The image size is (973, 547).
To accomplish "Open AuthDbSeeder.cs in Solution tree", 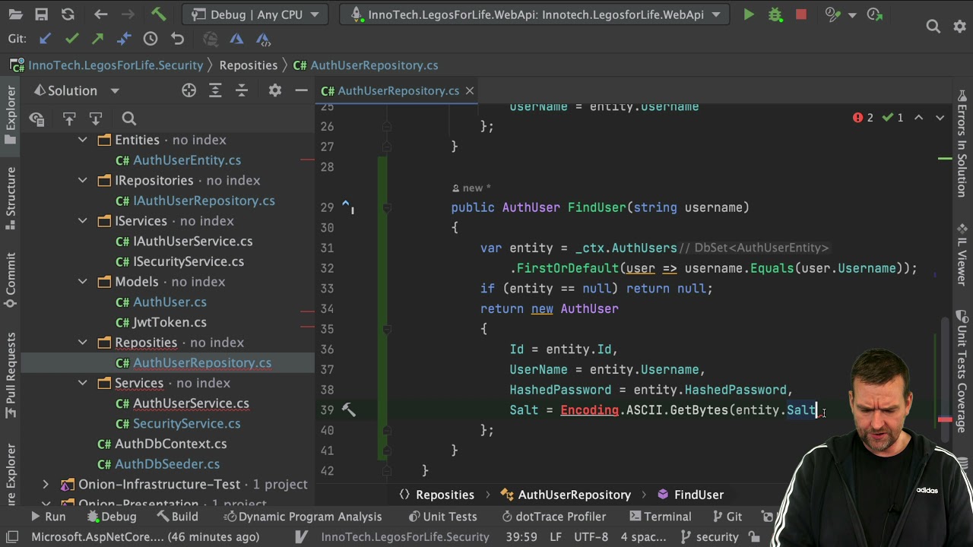I will (x=167, y=464).
